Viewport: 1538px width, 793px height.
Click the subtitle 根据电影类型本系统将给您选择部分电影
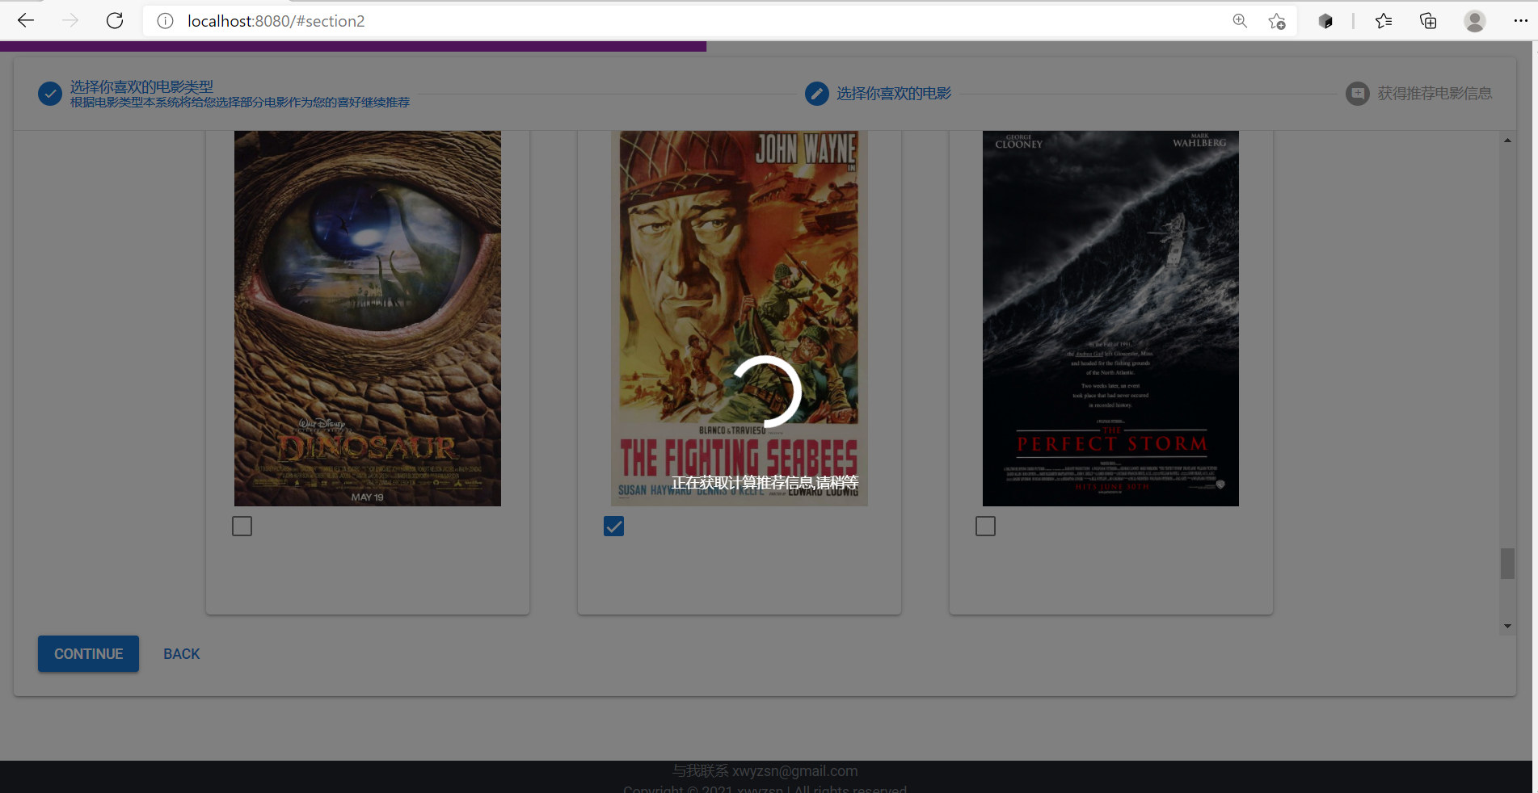coord(240,103)
